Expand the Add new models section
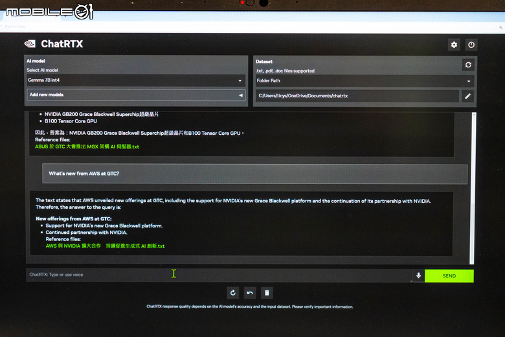Screen dimensions: 505x337 [136, 95]
